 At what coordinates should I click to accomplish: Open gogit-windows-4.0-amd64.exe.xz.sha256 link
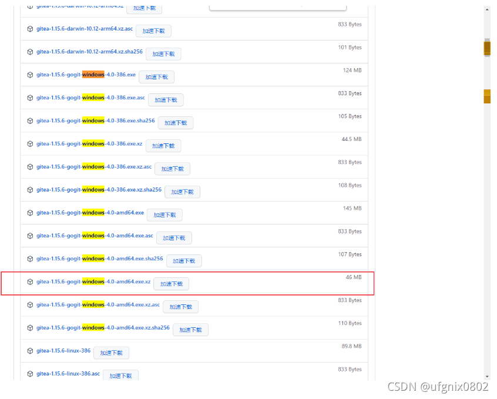[x=103, y=328]
